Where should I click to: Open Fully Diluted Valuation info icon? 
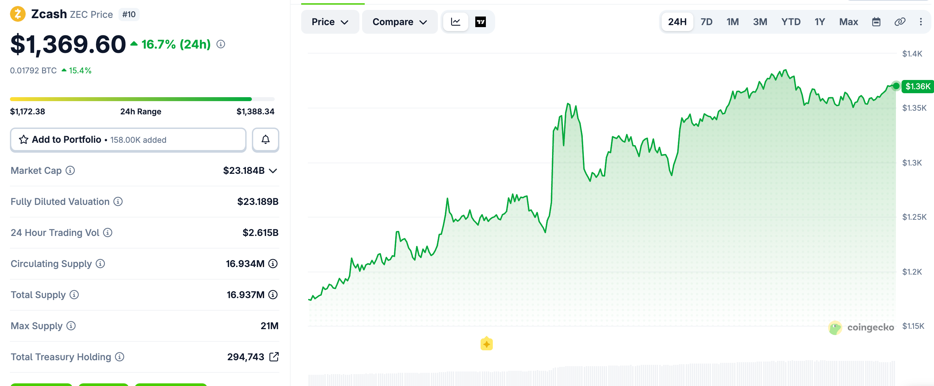[118, 202]
